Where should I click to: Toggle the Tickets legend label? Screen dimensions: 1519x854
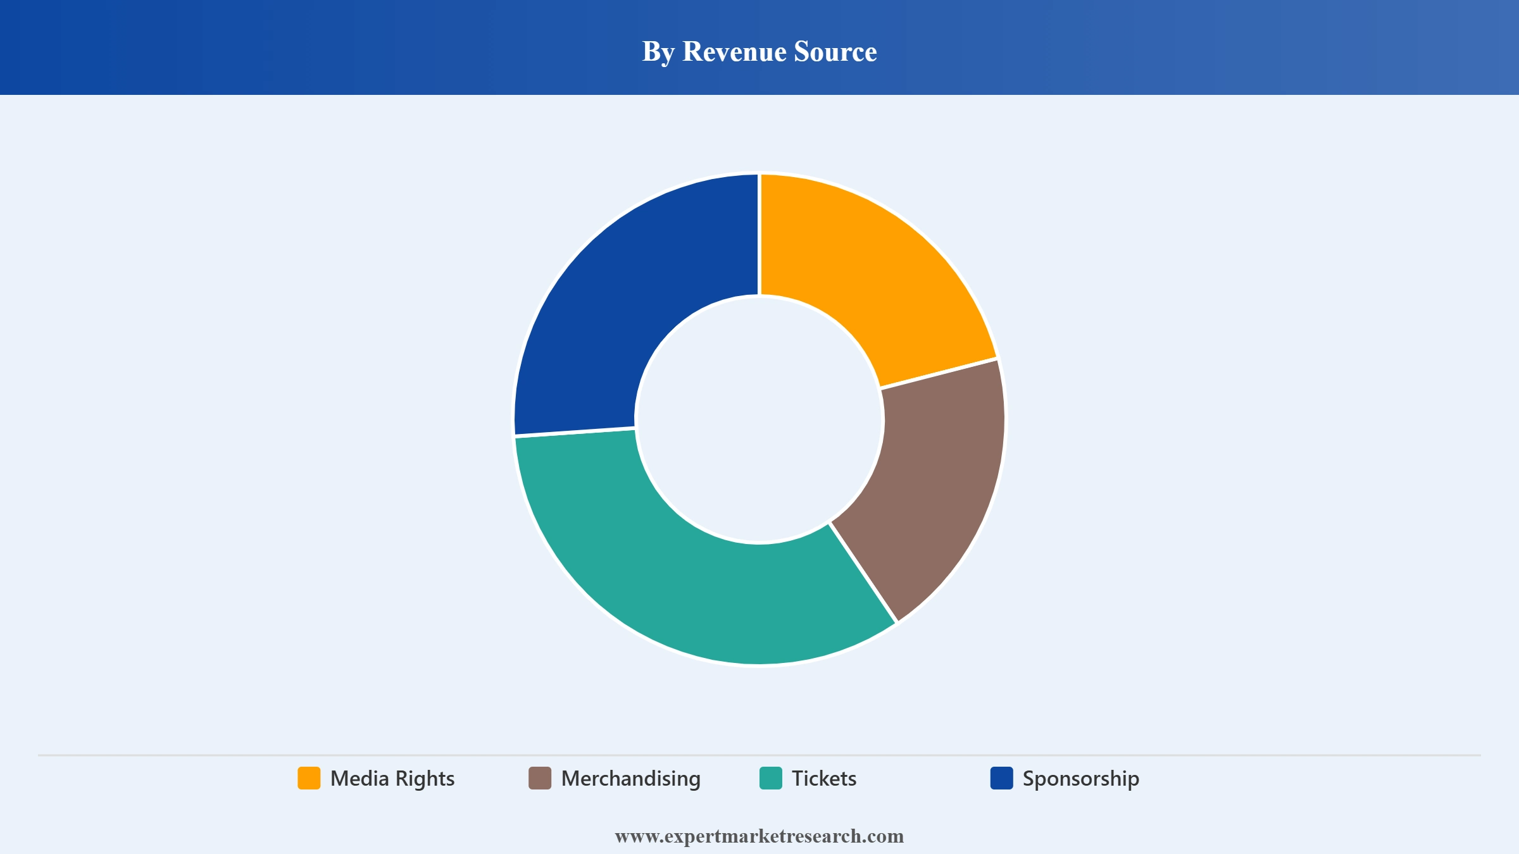pos(824,779)
